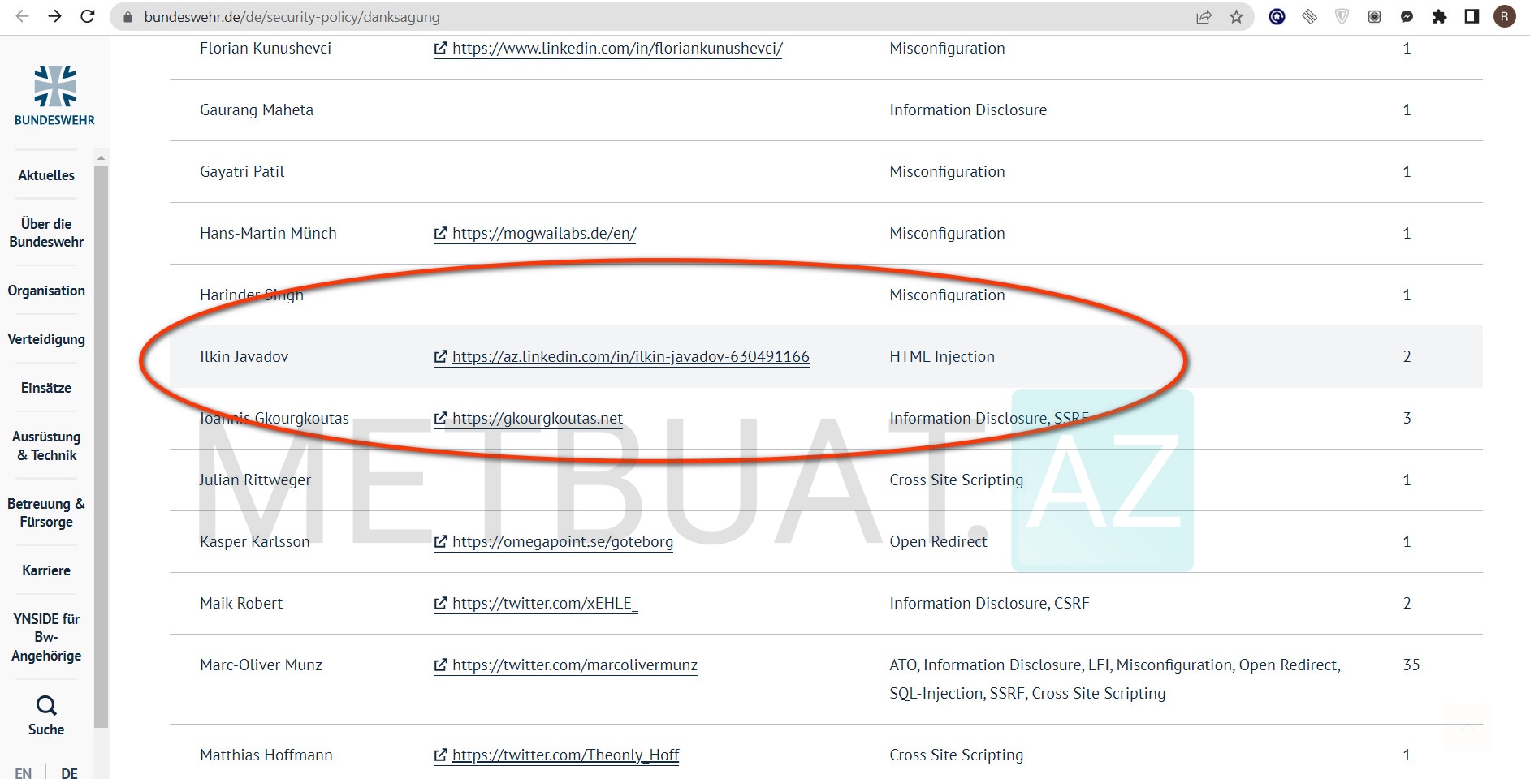Open the twitter.com/marcolivermunz link
The height and width of the screenshot is (779, 1530).
[x=574, y=665]
